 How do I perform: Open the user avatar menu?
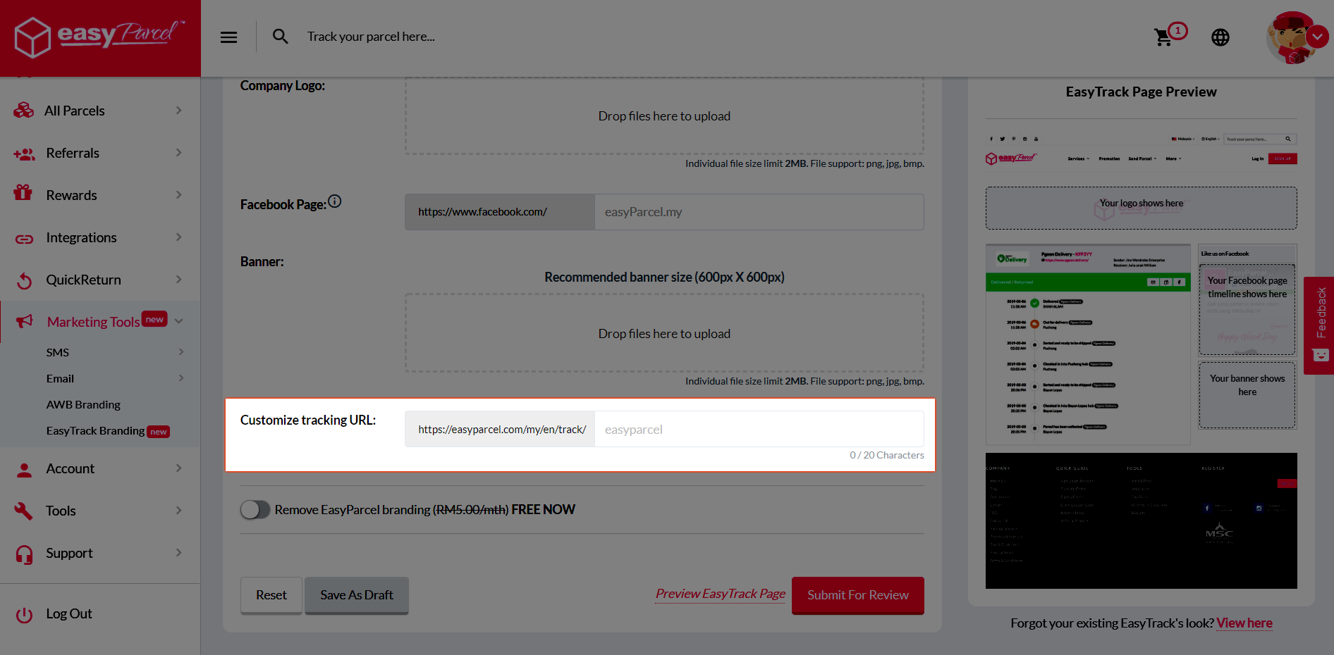[1297, 37]
